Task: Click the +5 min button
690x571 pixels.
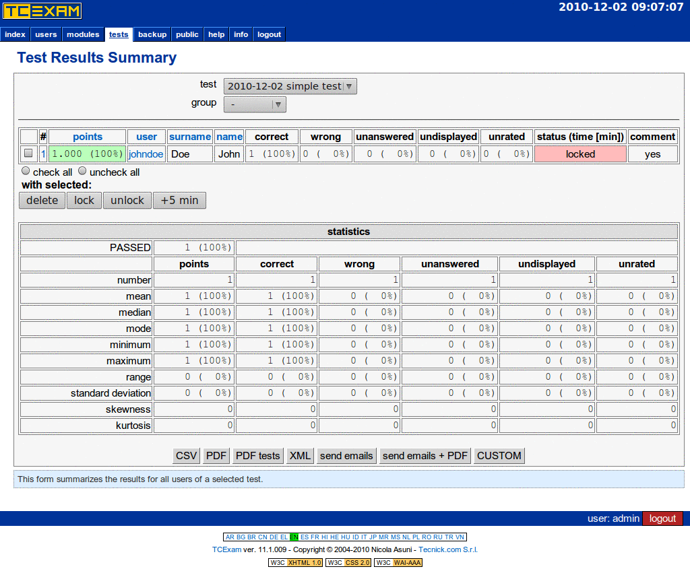Action: (x=179, y=201)
